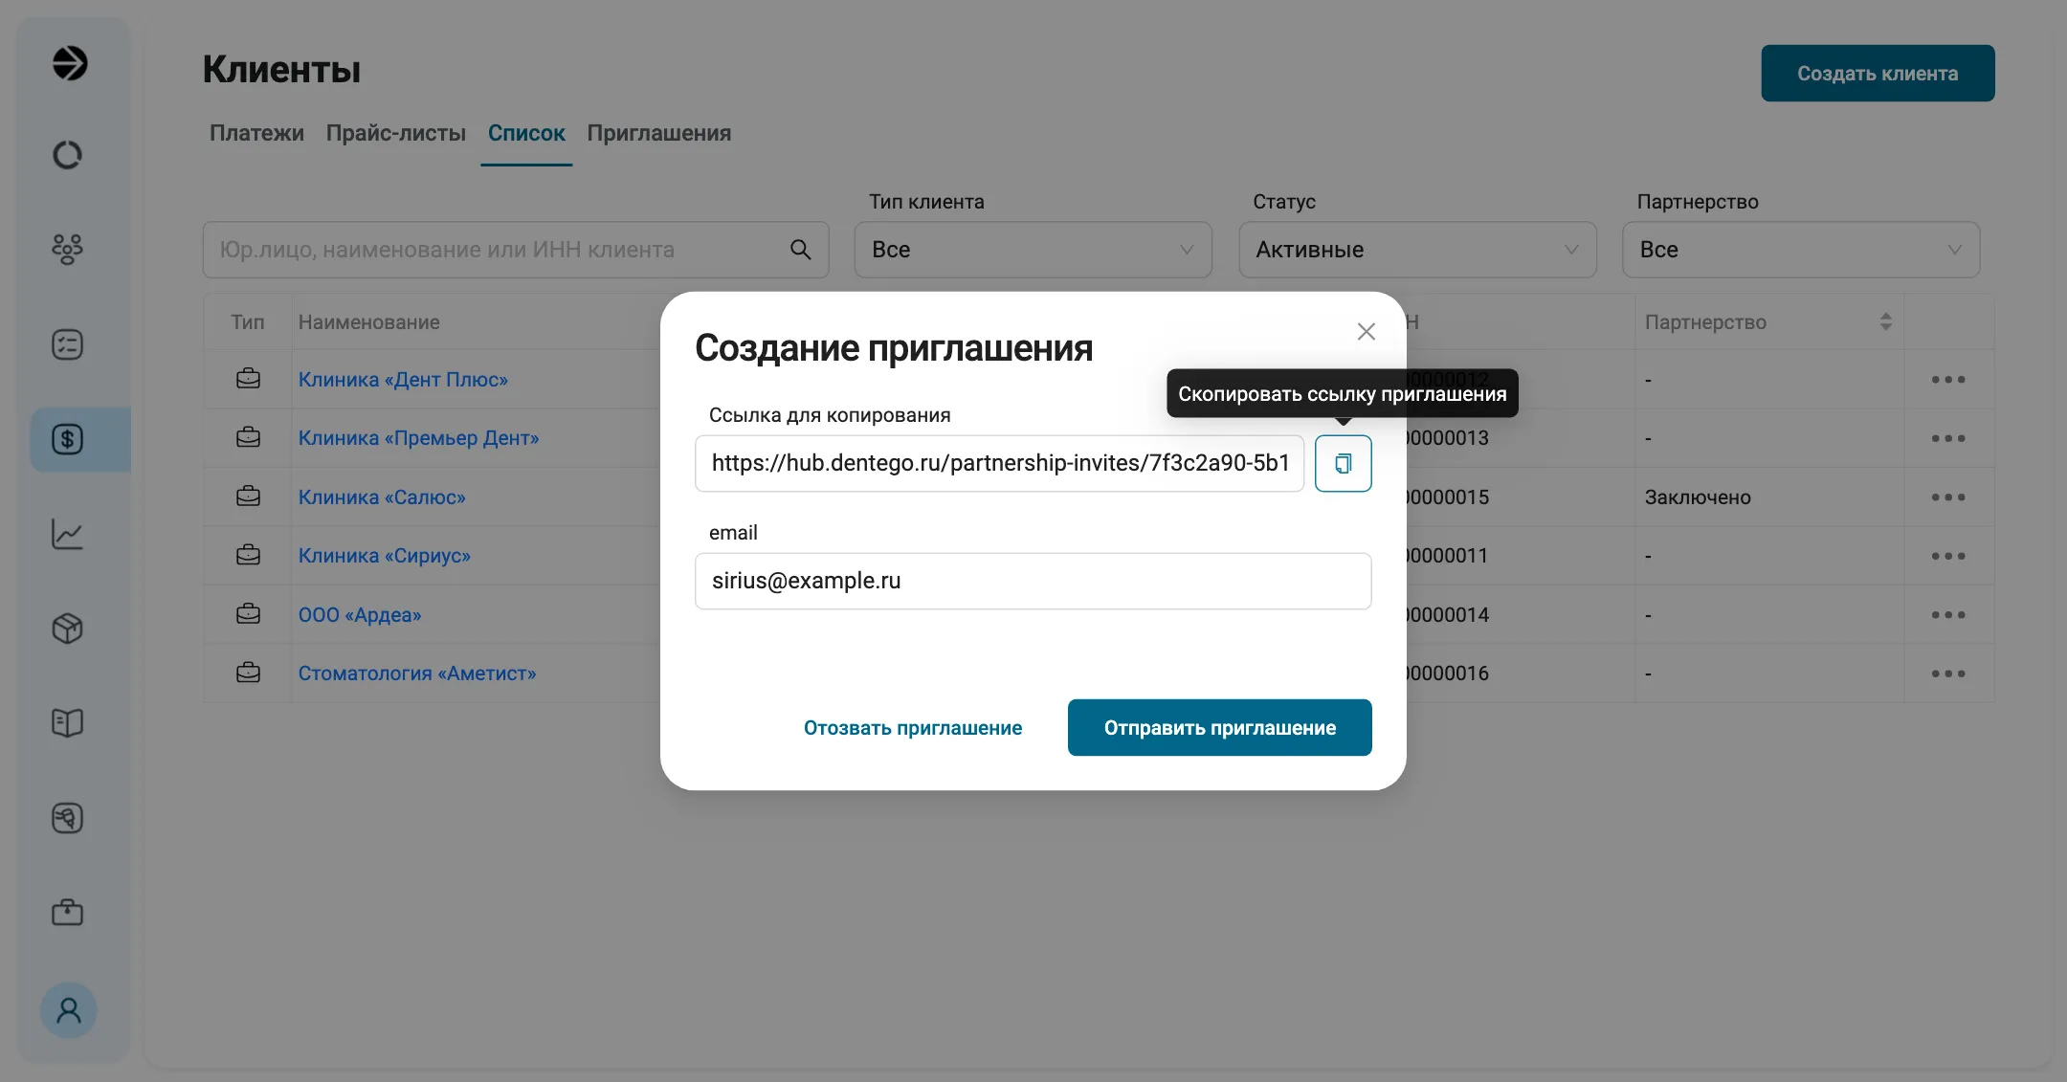Open more actions for Клиника «Премьер Дент»
Viewport: 2067px width, 1082px height.
coord(1947,438)
